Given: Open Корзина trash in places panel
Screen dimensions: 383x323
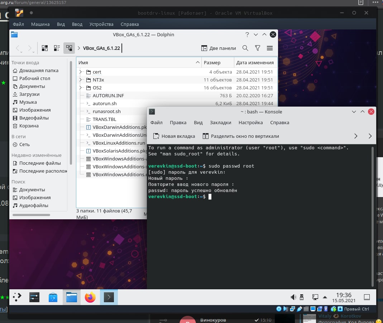Looking at the screenshot, I should tap(26, 126).
